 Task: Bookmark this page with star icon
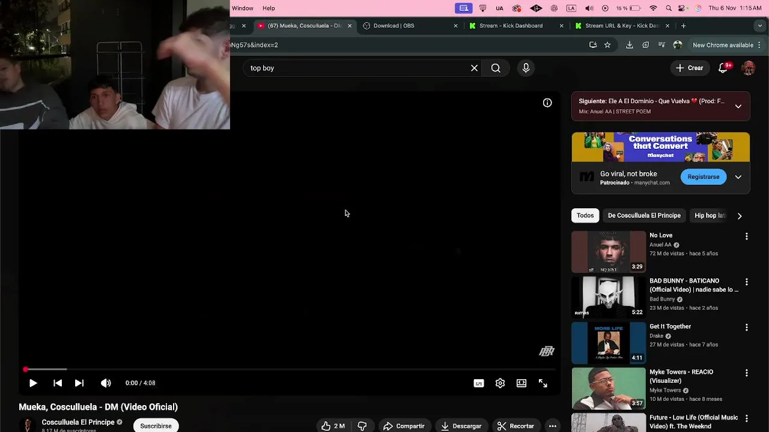[607, 45]
